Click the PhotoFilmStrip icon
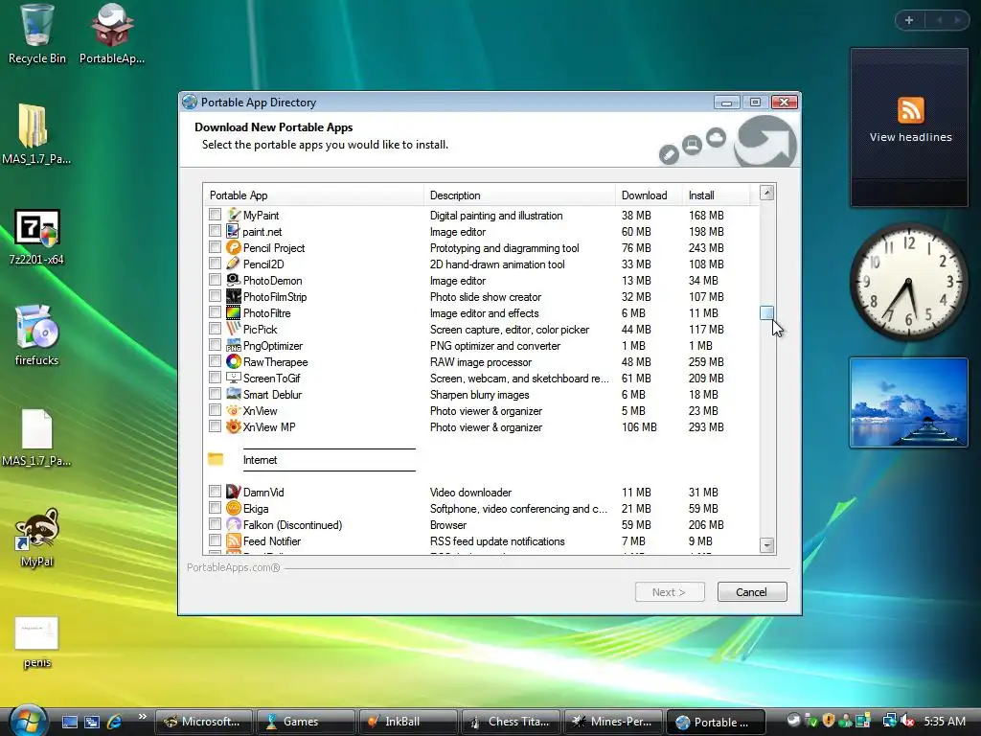 point(234,296)
